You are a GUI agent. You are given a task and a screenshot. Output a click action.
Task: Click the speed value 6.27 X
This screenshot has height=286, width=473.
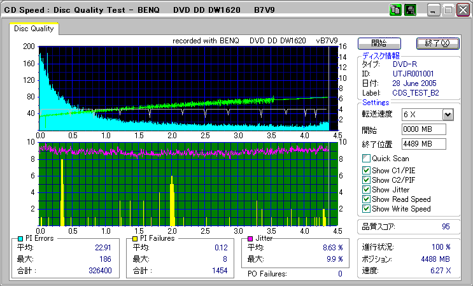pyautogui.click(x=441, y=271)
